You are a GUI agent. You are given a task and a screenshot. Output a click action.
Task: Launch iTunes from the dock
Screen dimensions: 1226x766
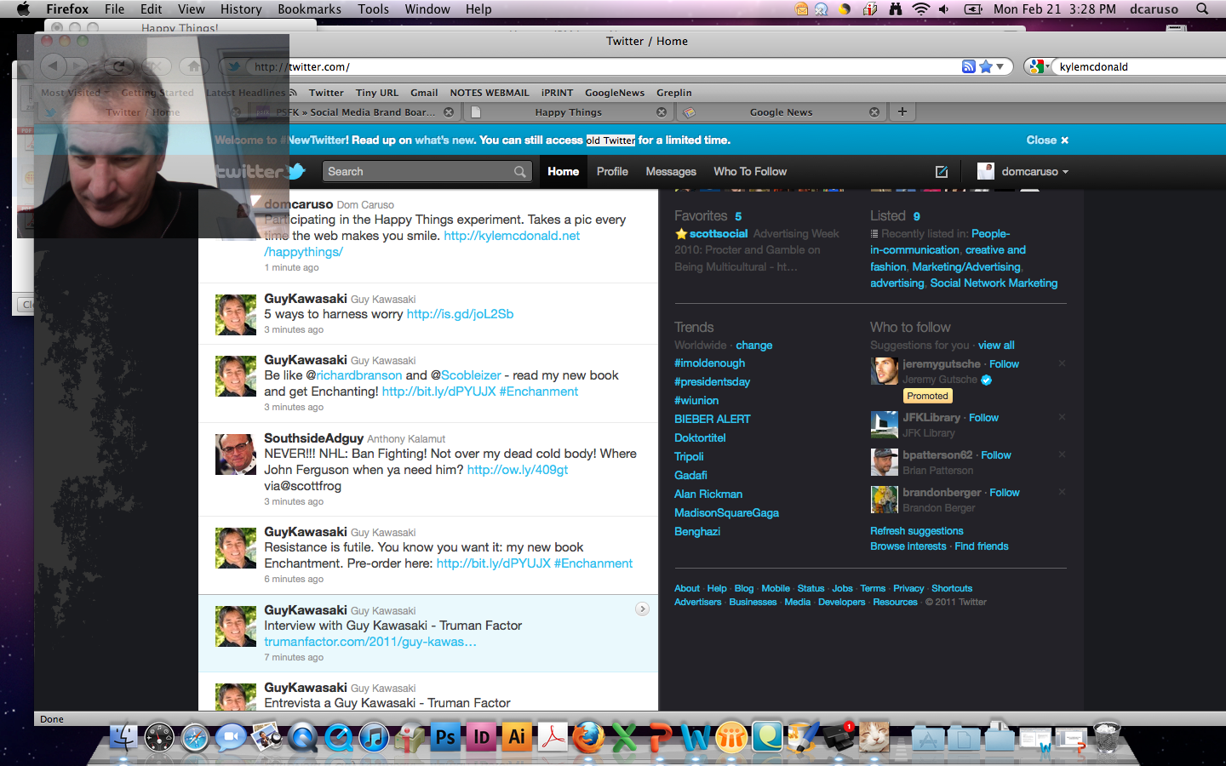[374, 737]
